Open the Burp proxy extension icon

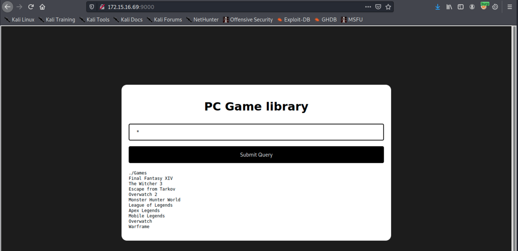(484, 6)
